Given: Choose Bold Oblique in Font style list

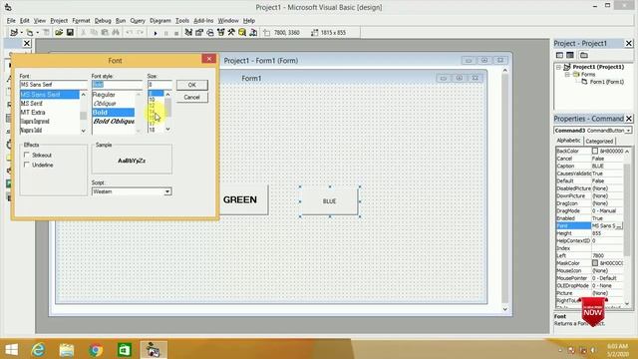Looking at the screenshot, I should [114, 122].
